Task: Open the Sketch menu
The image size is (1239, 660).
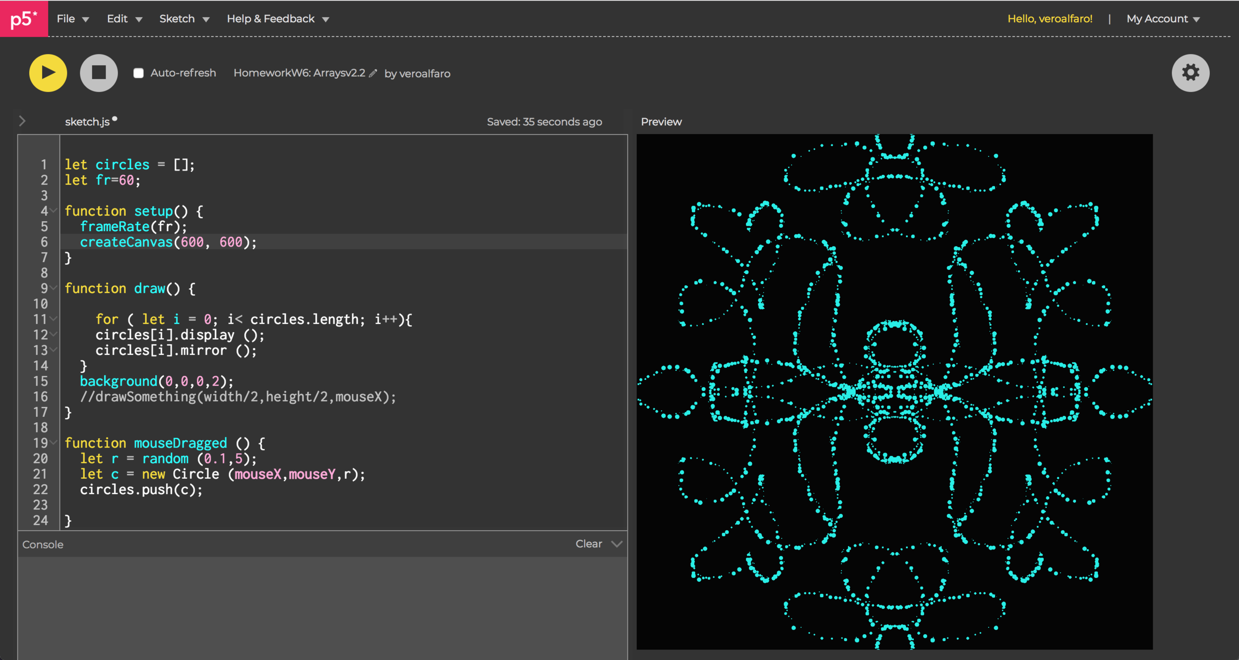Action: 184,19
